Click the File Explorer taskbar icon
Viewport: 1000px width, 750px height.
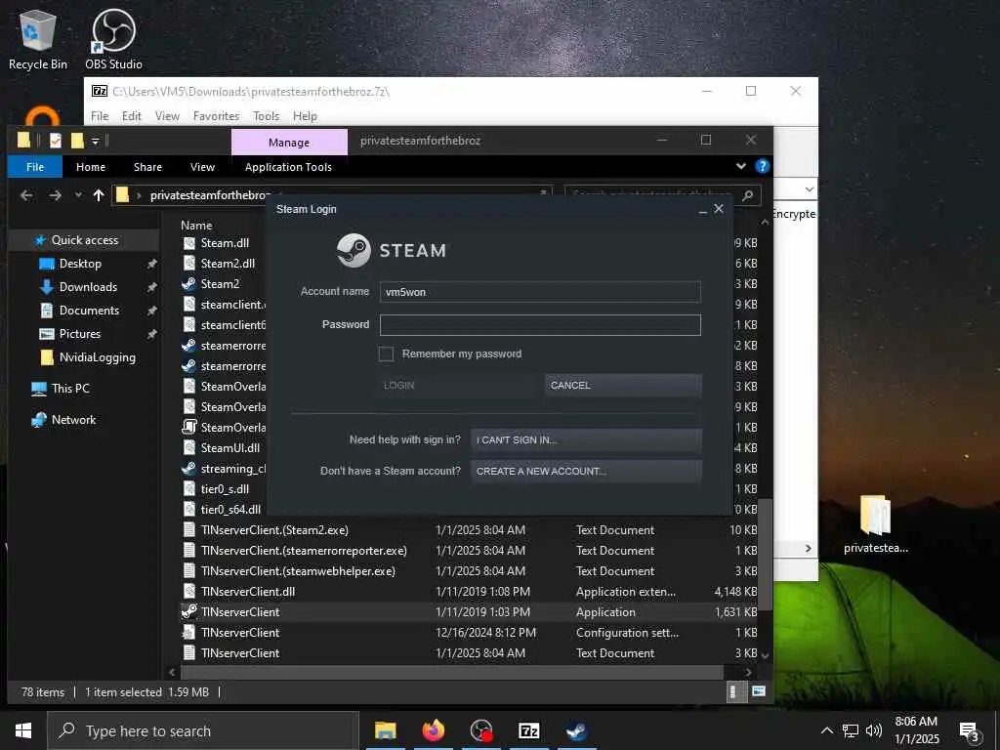(385, 730)
